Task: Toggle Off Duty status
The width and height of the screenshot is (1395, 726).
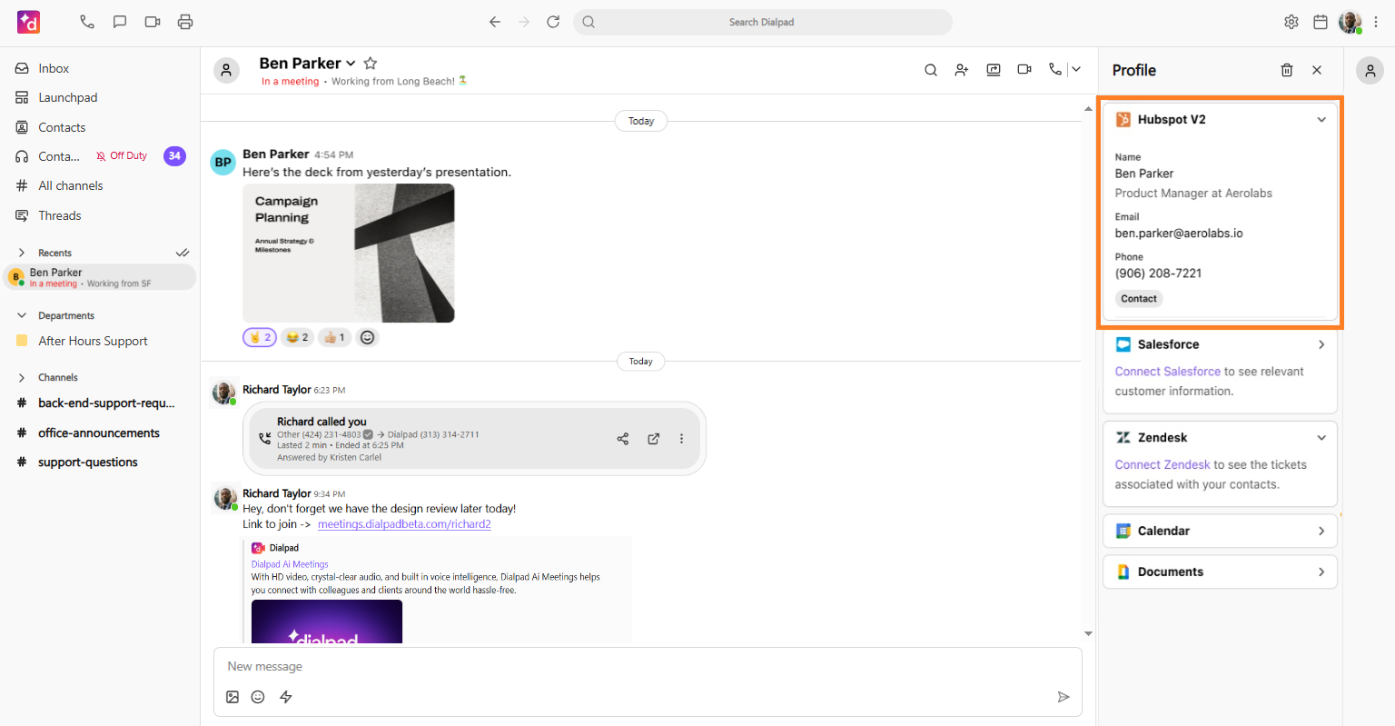Action: 122,156
